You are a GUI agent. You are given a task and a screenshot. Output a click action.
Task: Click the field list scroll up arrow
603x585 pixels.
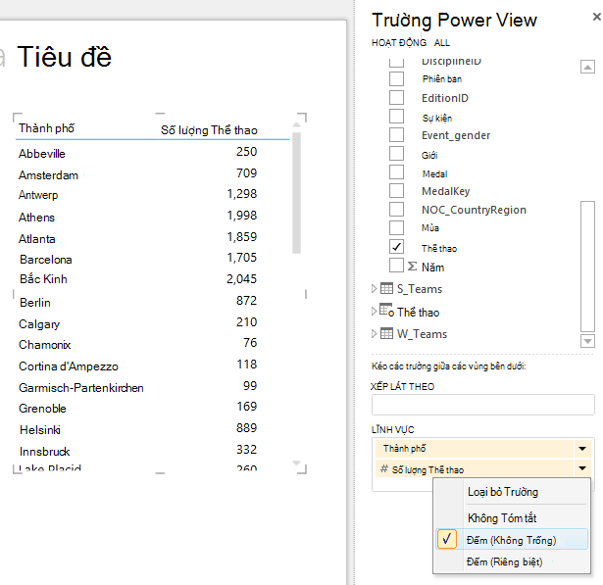pyautogui.click(x=587, y=67)
